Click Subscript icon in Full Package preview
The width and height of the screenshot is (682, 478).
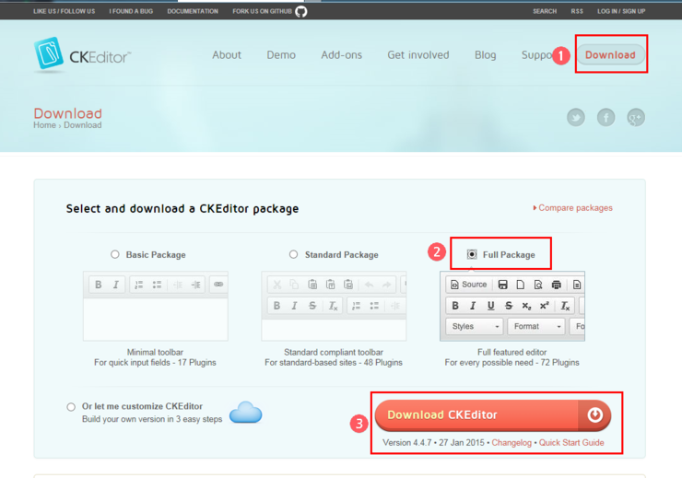click(526, 306)
